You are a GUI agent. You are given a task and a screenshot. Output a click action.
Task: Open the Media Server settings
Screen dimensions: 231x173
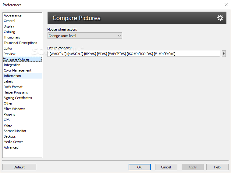13,142
